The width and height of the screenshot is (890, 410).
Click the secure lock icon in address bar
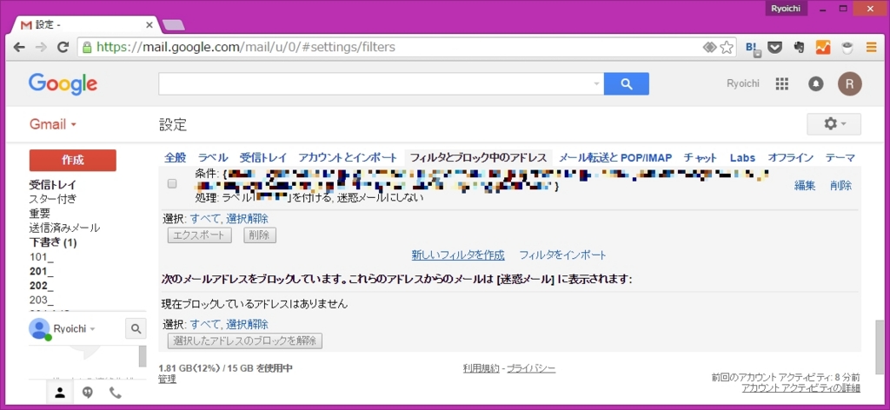click(87, 47)
